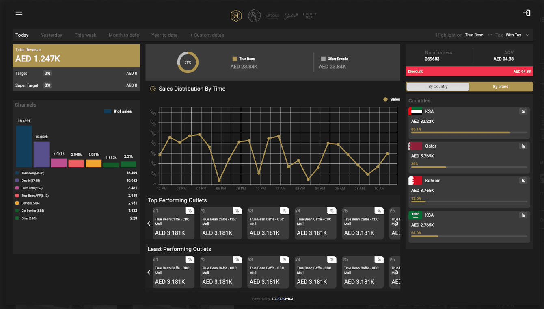
Task: Open the Highlight on True Bean dropdown
Action: point(478,35)
